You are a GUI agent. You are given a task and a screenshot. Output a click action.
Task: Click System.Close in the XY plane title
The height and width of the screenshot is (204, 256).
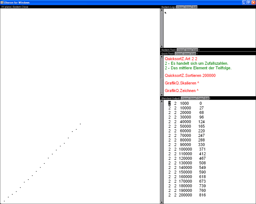tap(20, 7)
